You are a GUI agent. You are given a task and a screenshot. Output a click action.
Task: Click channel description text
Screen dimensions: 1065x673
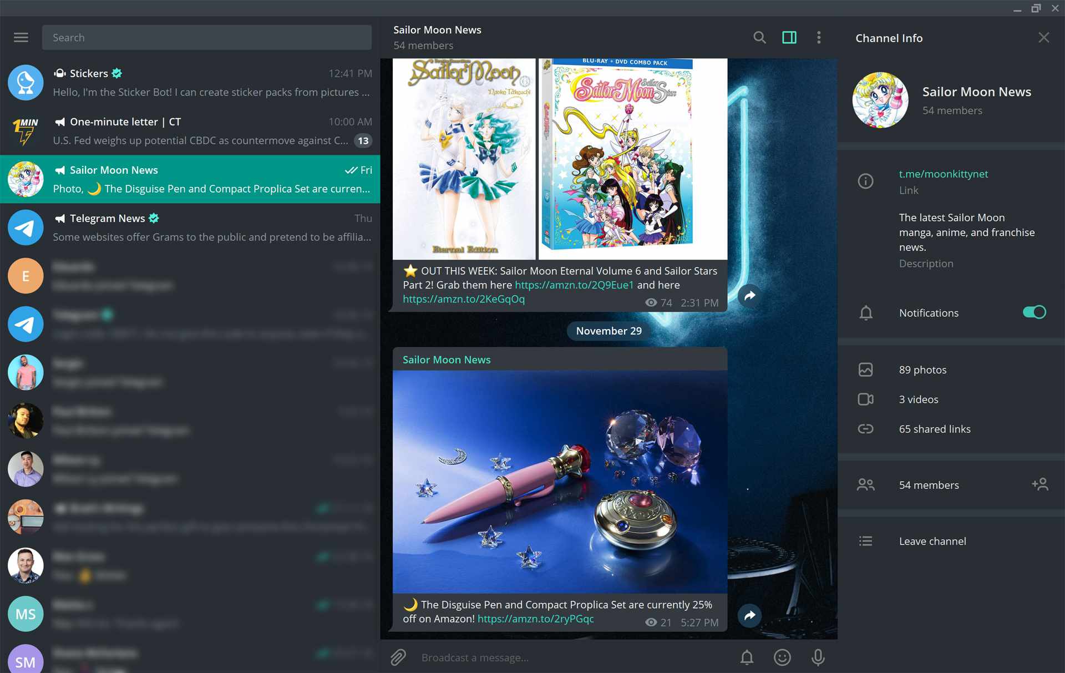[966, 232]
